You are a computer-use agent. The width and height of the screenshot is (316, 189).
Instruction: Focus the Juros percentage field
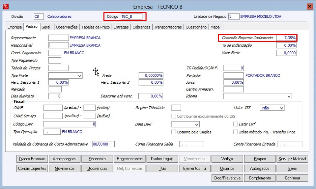(x=234, y=82)
